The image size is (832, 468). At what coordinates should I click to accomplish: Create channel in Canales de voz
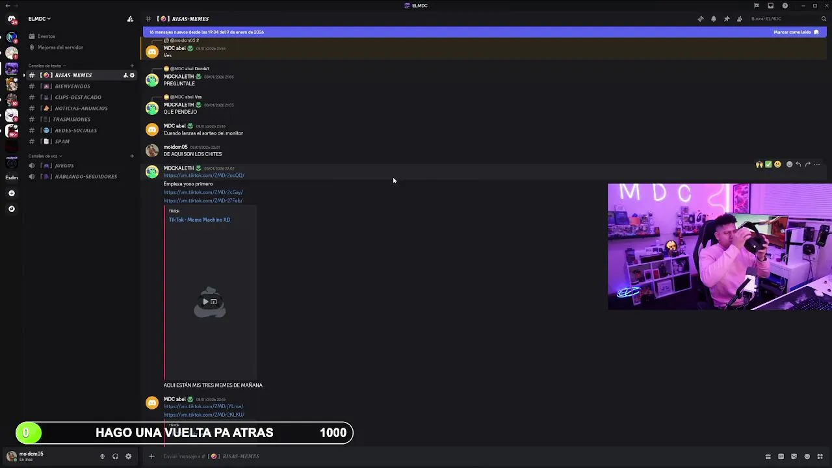(x=132, y=156)
